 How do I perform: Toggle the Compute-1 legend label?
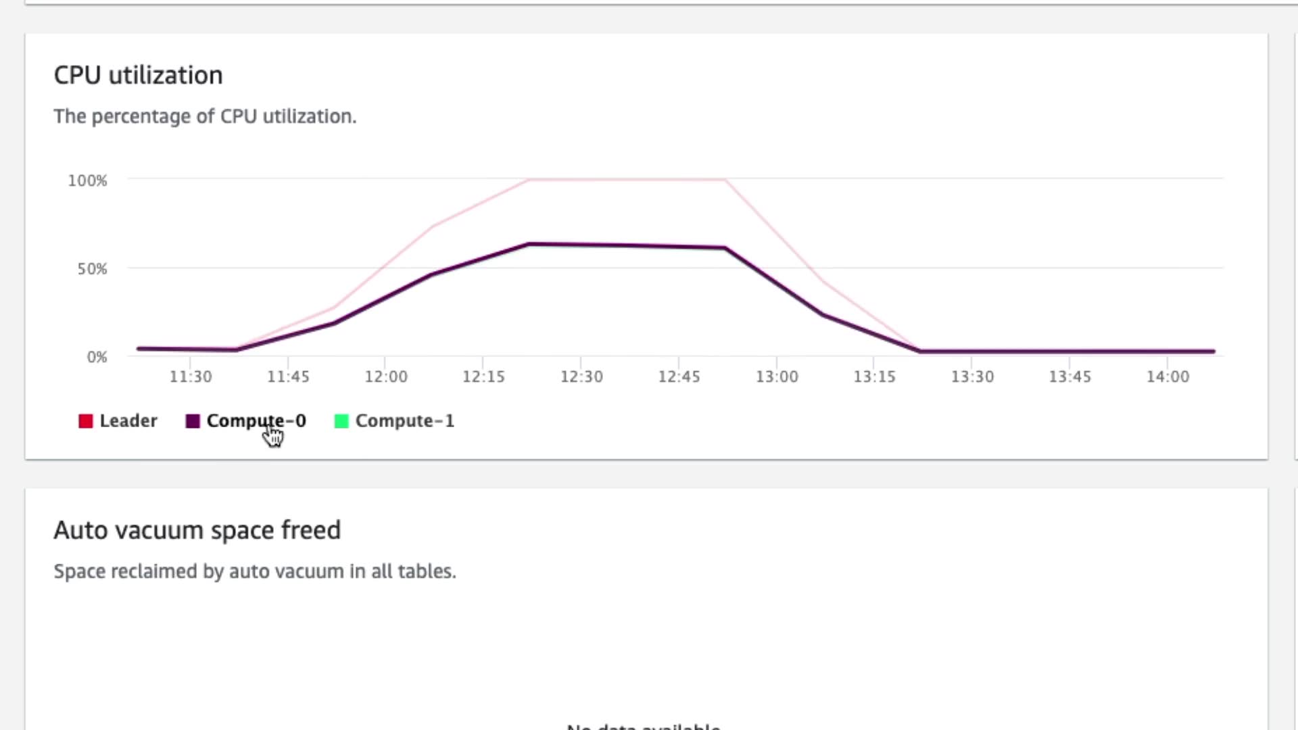(x=404, y=421)
